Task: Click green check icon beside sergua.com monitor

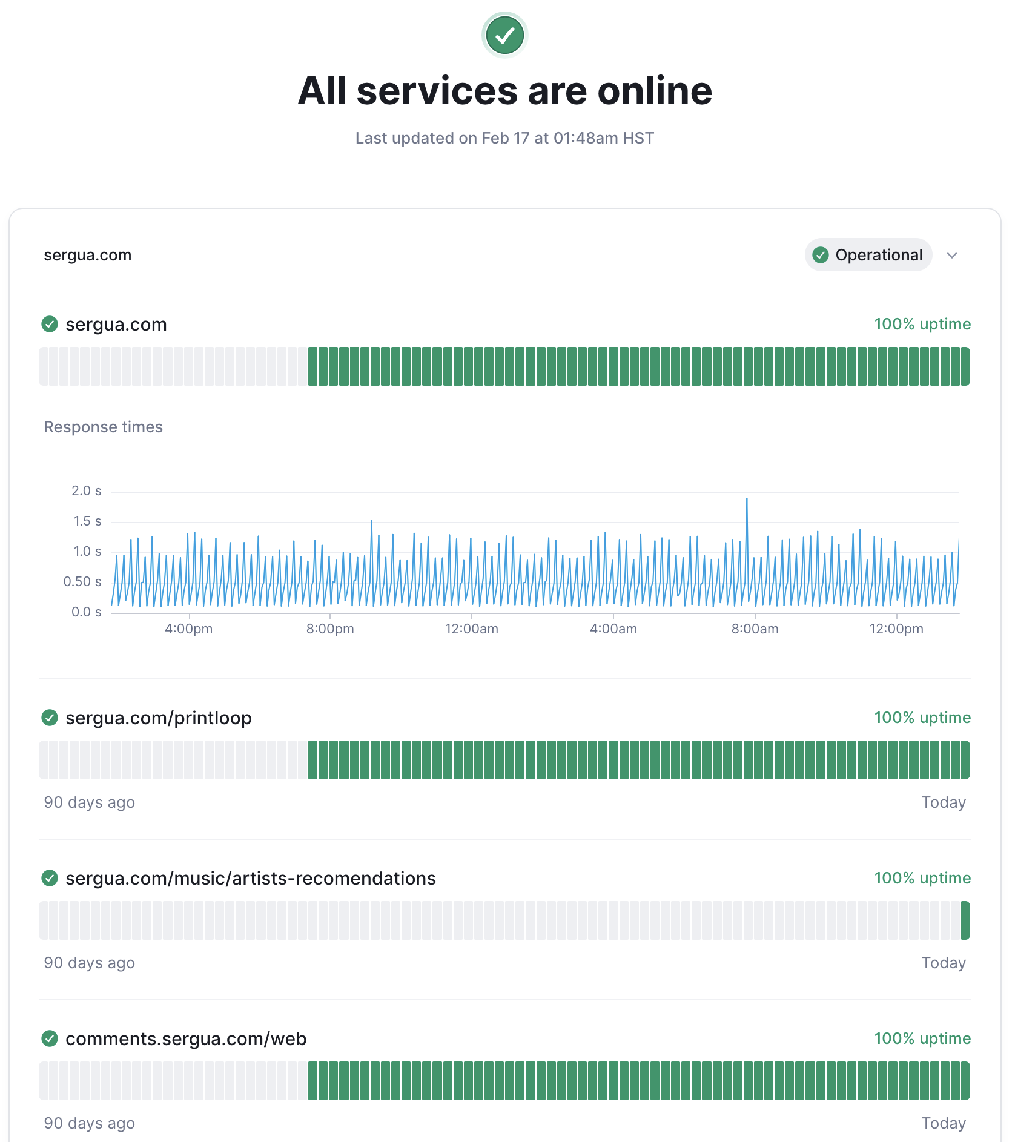Action: [x=50, y=325]
